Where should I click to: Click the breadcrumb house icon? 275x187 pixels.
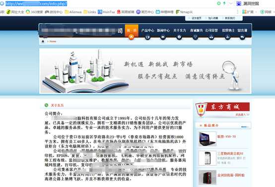(x=43, y=42)
